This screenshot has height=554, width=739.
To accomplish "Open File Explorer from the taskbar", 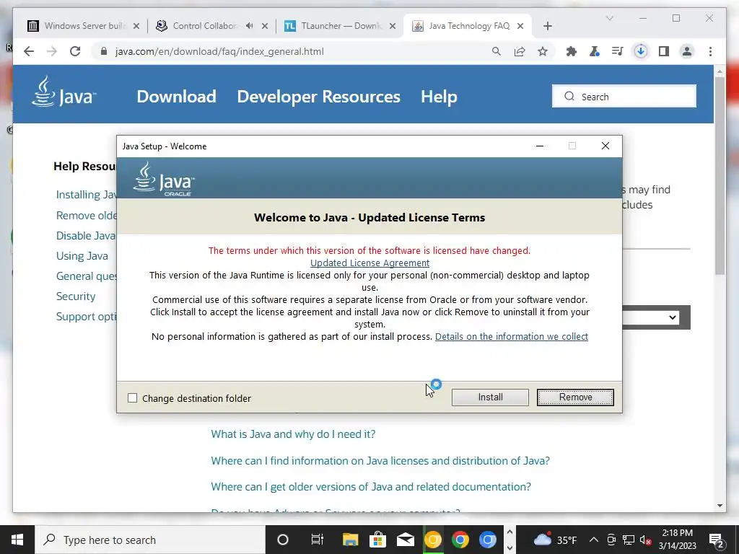I will (350, 540).
